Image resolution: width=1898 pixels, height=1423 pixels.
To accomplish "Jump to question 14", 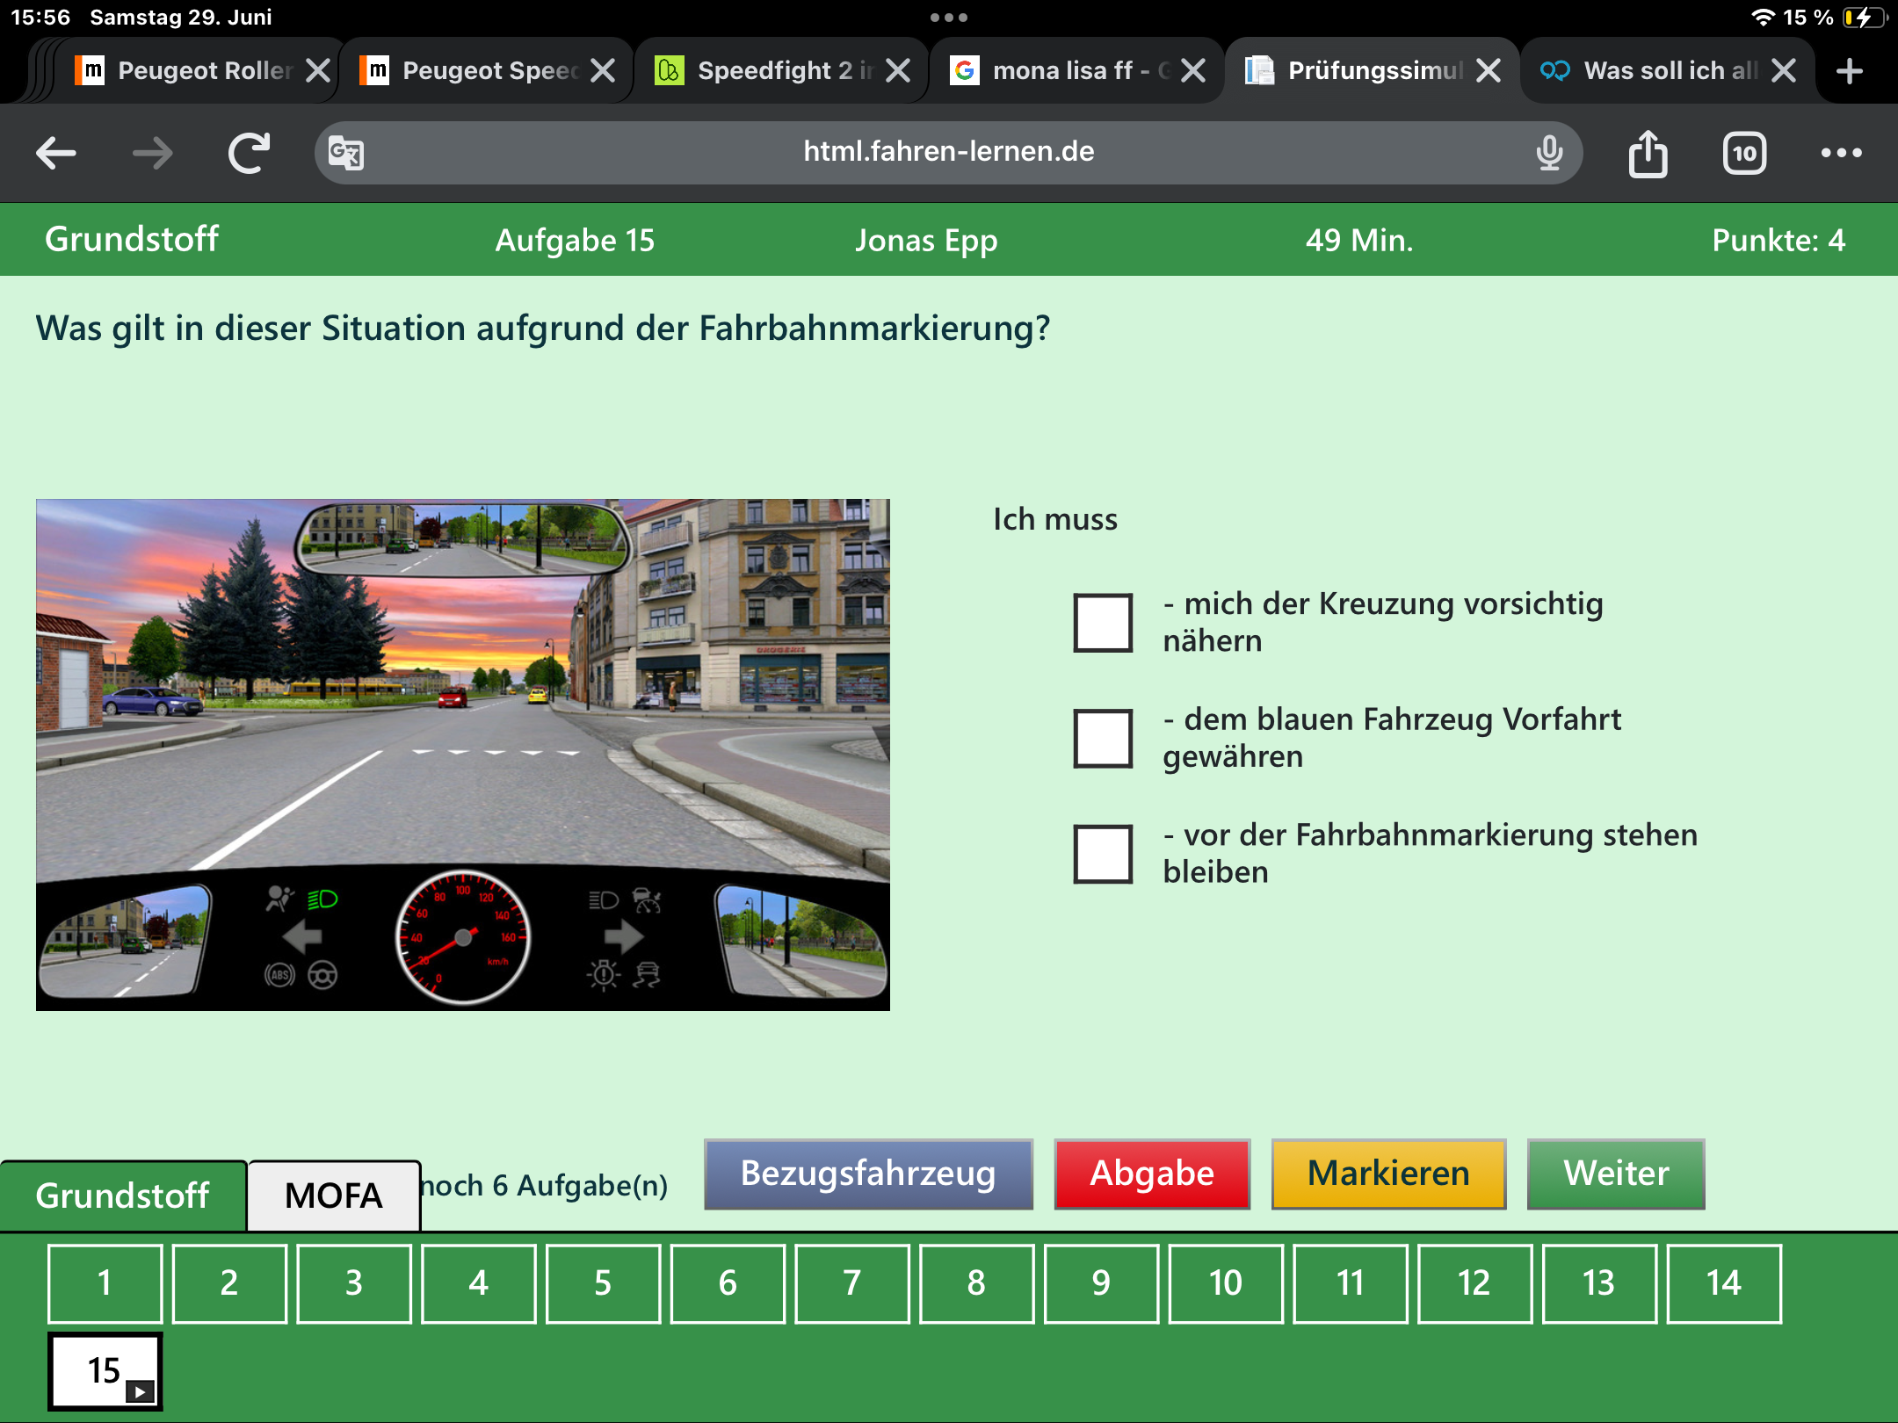I will click(1724, 1283).
